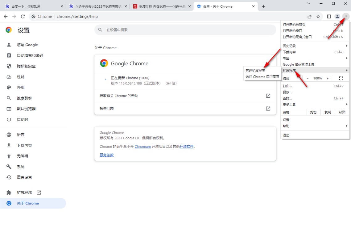Choose 投放... from Chrome menu
Viewport: 351px width, 242px height.
(x=315, y=92)
